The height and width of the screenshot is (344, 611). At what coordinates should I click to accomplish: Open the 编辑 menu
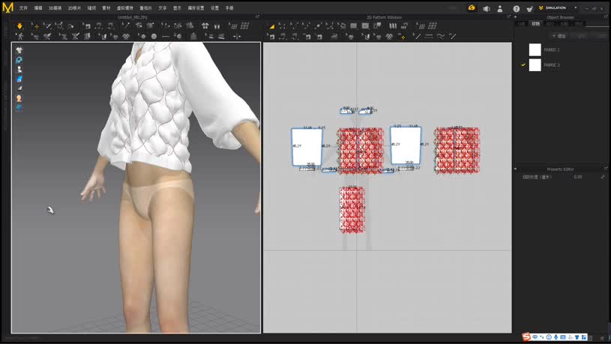[x=37, y=7]
